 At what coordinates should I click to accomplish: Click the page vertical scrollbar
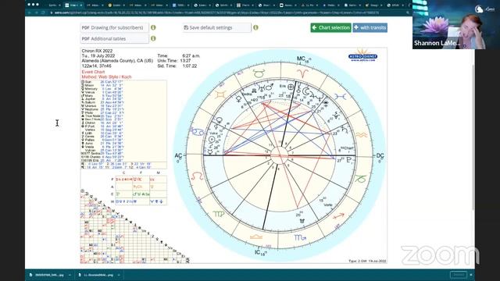pyautogui.click(x=473, y=137)
